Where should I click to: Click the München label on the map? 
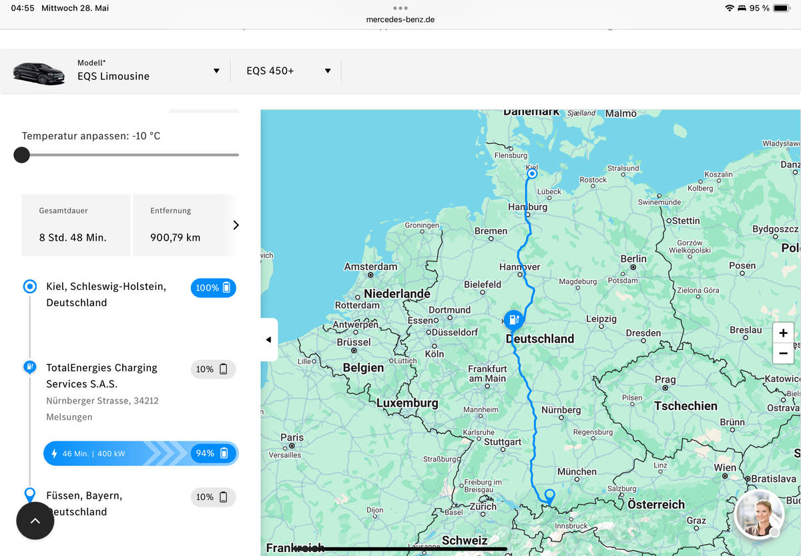577,471
